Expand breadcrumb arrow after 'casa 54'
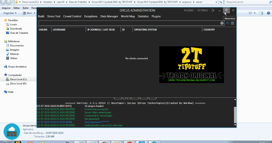 (67, 2)
